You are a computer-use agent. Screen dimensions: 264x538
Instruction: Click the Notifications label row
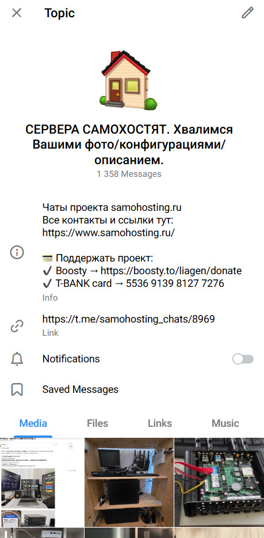132,359
